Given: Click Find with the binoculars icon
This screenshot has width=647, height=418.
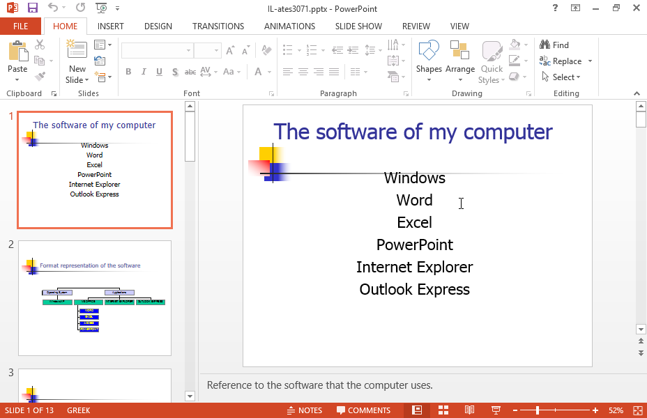Looking at the screenshot, I should pos(554,45).
